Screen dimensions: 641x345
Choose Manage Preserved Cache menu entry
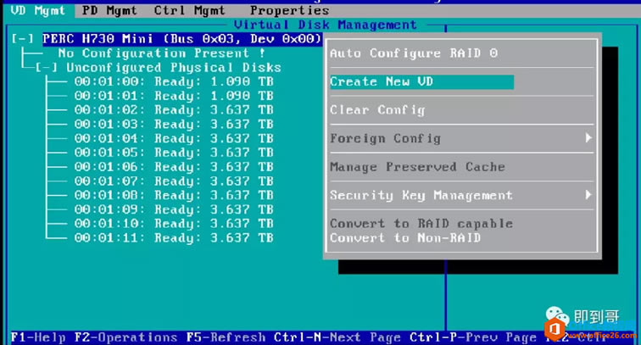tap(417, 167)
